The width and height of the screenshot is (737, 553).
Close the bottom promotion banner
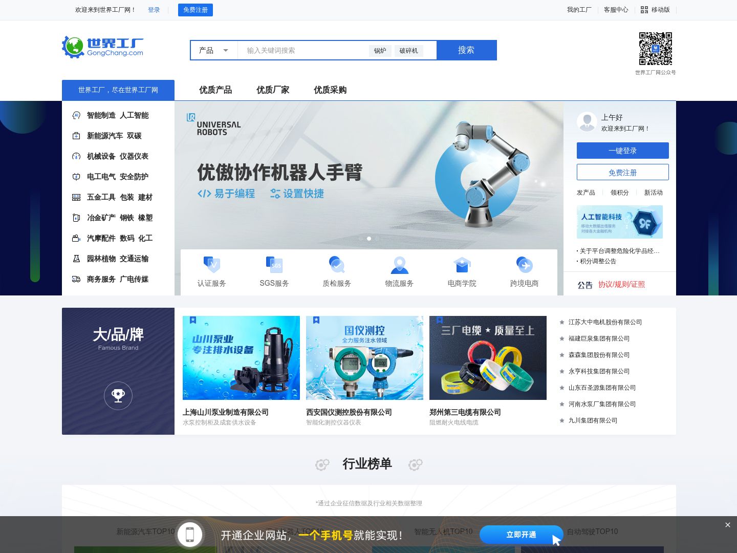tap(728, 525)
